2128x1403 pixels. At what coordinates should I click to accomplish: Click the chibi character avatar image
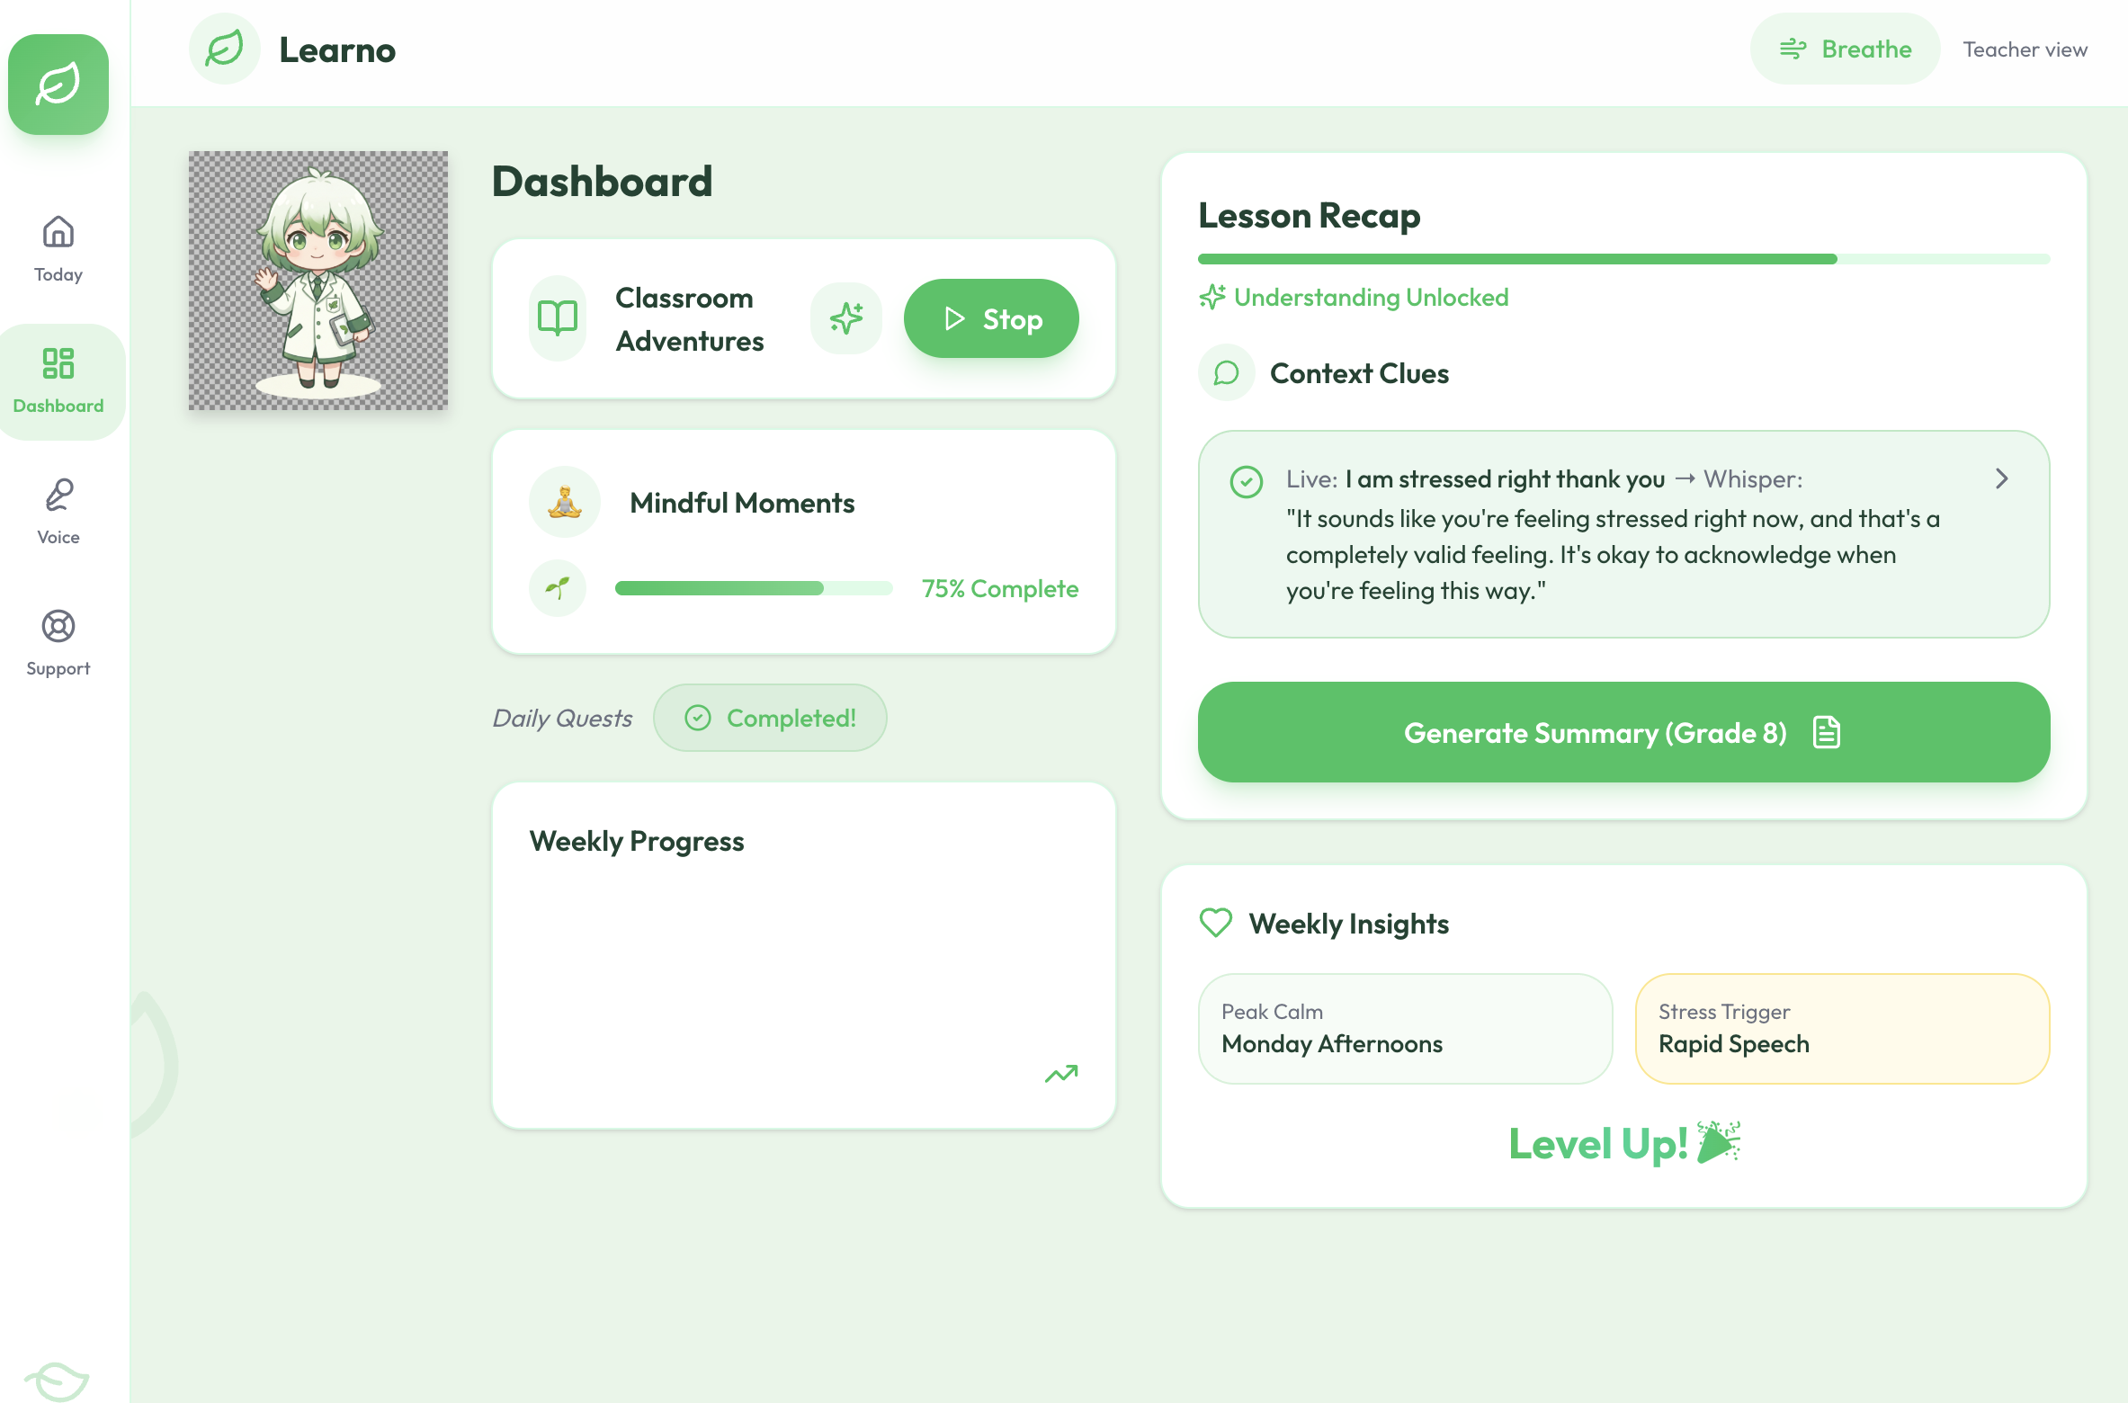pos(318,281)
